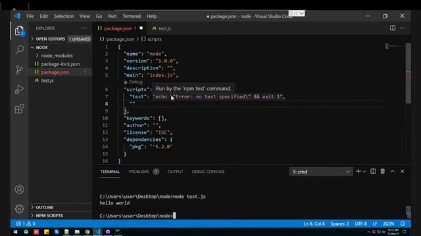Open the Explorer view in activity bar
421x236 pixels.
(x=19, y=31)
